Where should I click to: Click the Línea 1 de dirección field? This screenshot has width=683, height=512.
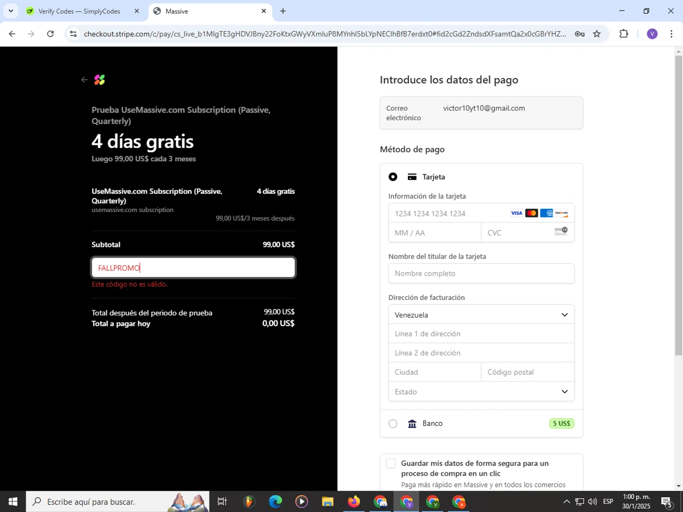click(x=481, y=334)
